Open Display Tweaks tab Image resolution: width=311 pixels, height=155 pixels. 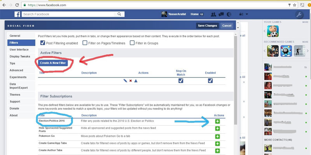click(21, 57)
